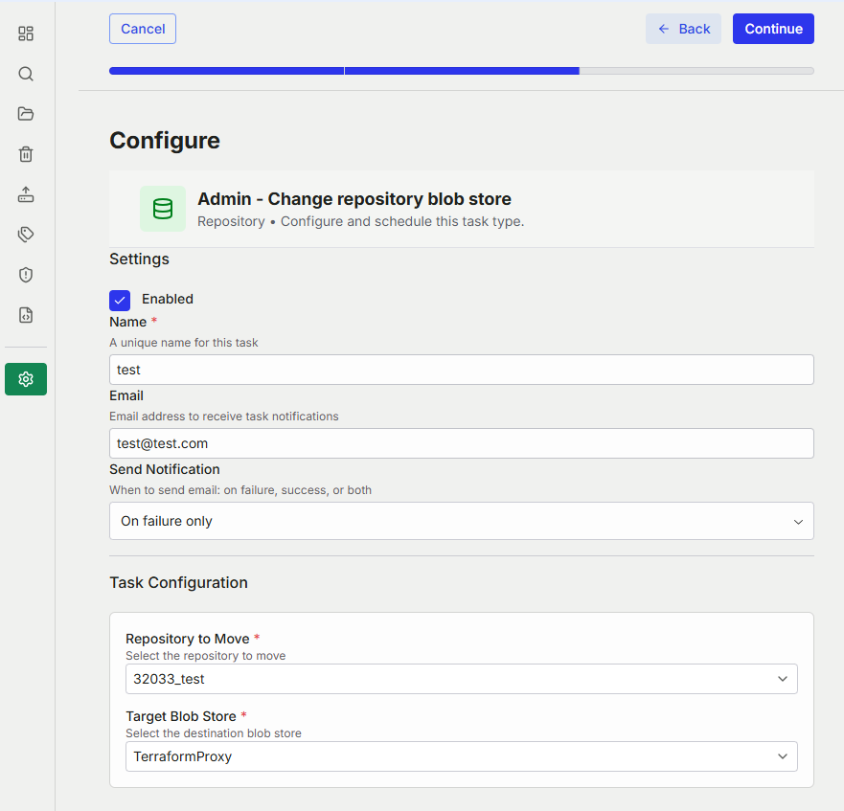844x811 pixels.
Task: Open the dashboard grid icon in sidebar
Action: [x=26, y=34]
